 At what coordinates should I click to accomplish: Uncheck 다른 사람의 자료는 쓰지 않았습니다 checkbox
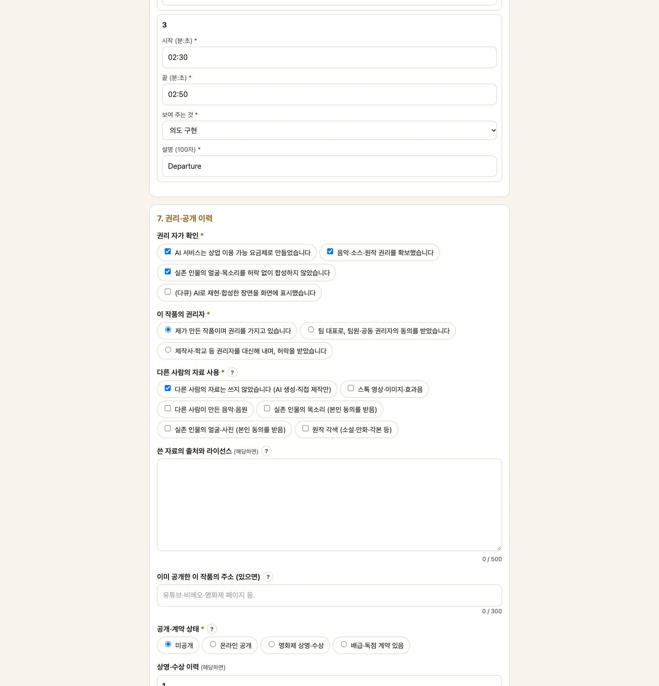168,388
